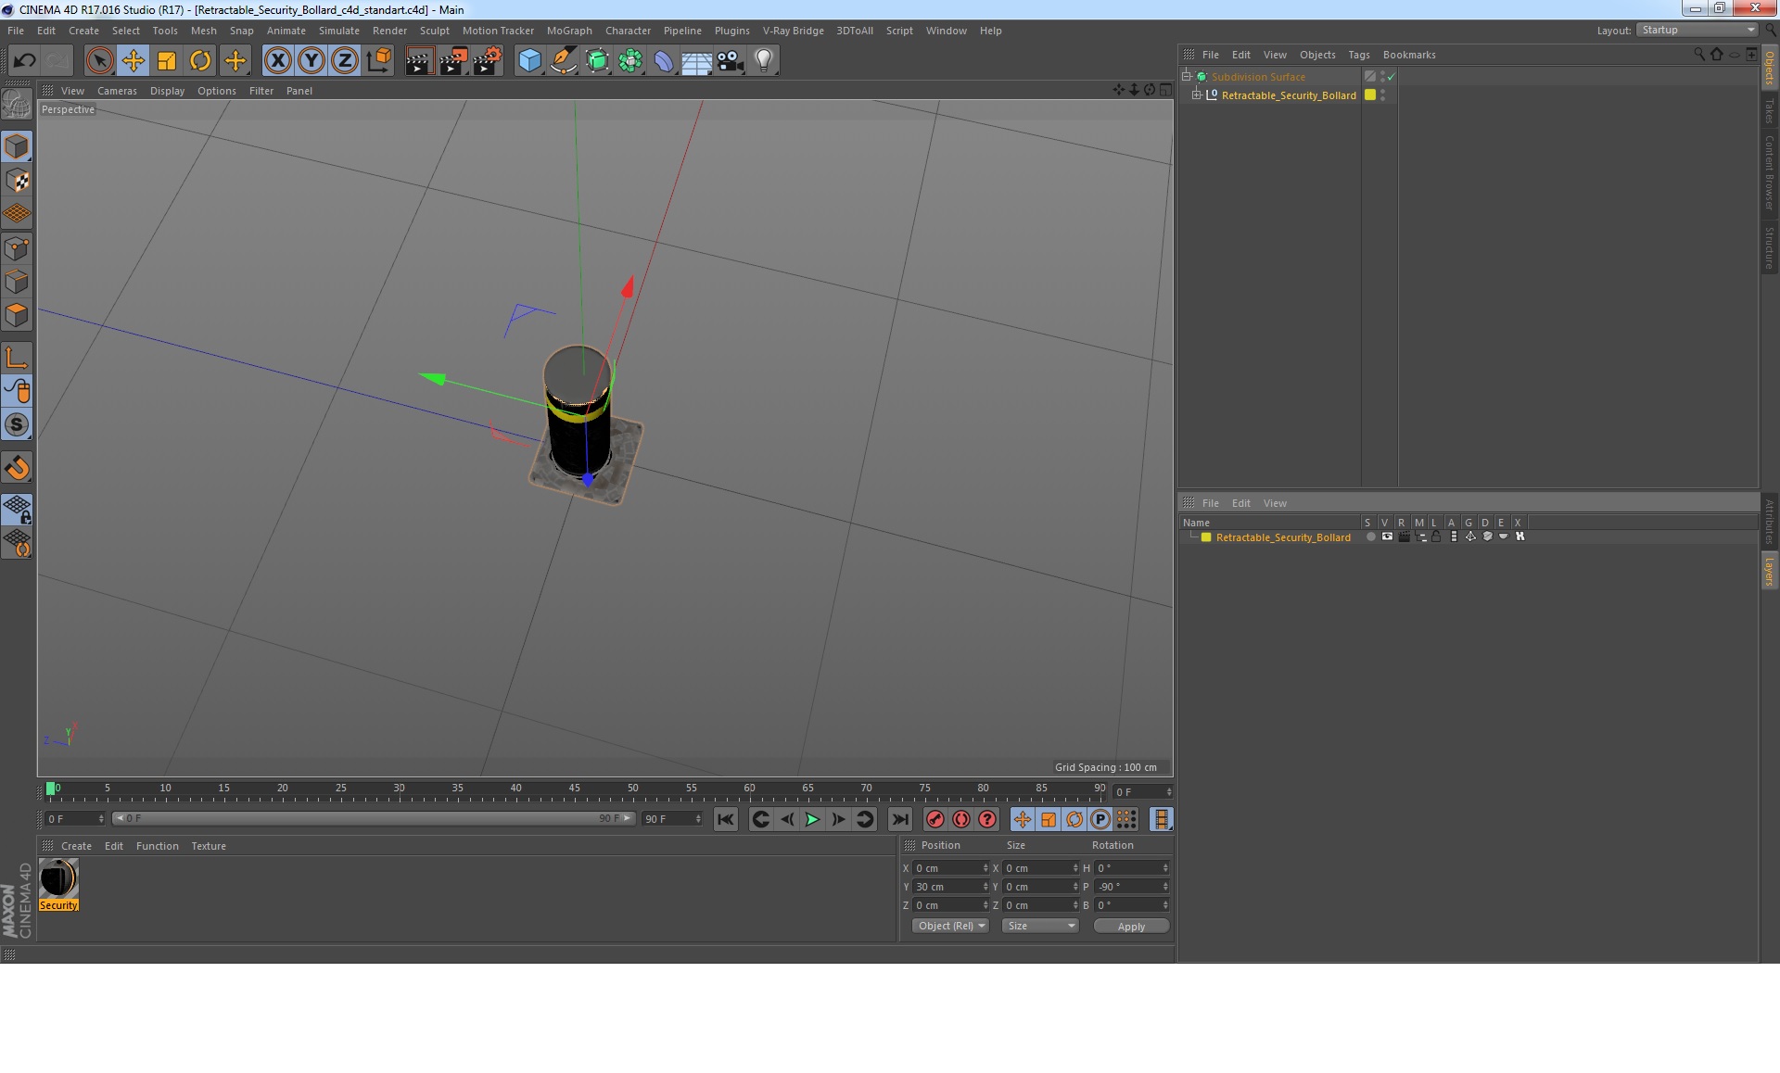The image size is (1780, 1073).
Task: Open Size mode dropdown
Action: click(x=1041, y=926)
